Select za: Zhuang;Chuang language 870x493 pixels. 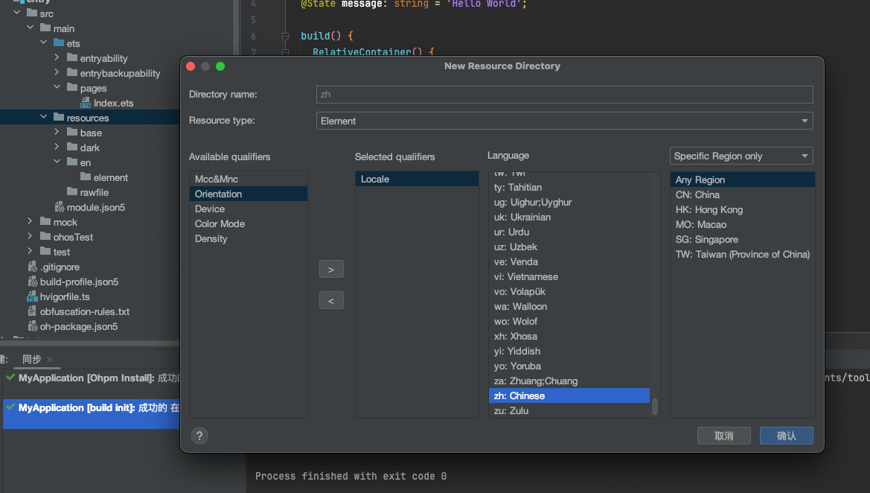coord(569,381)
